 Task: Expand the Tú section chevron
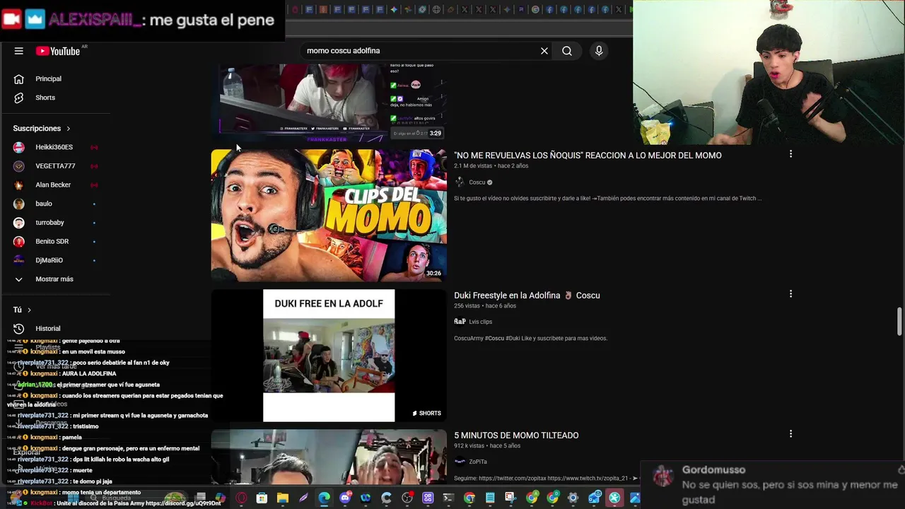pyautogui.click(x=29, y=310)
